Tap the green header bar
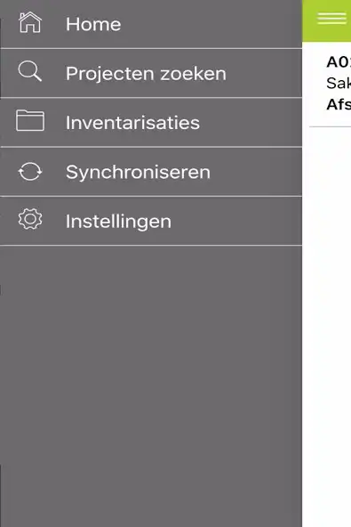This screenshot has height=527, width=351. pos(326,20)
